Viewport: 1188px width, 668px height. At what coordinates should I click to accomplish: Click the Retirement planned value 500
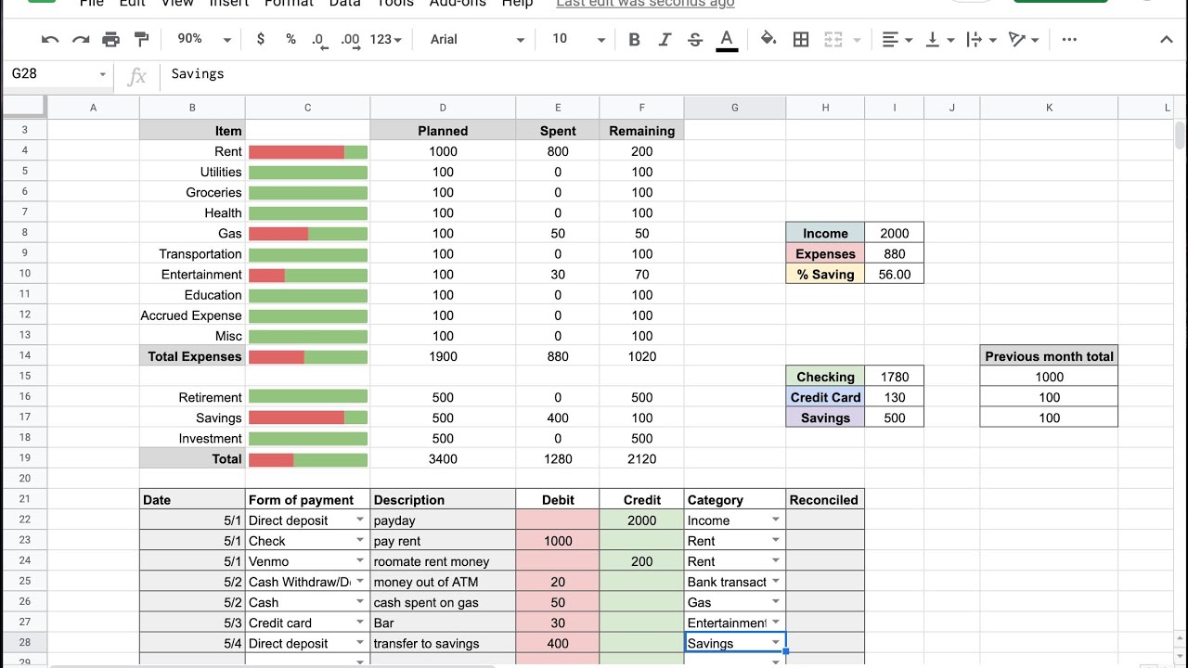pos(443,397)
